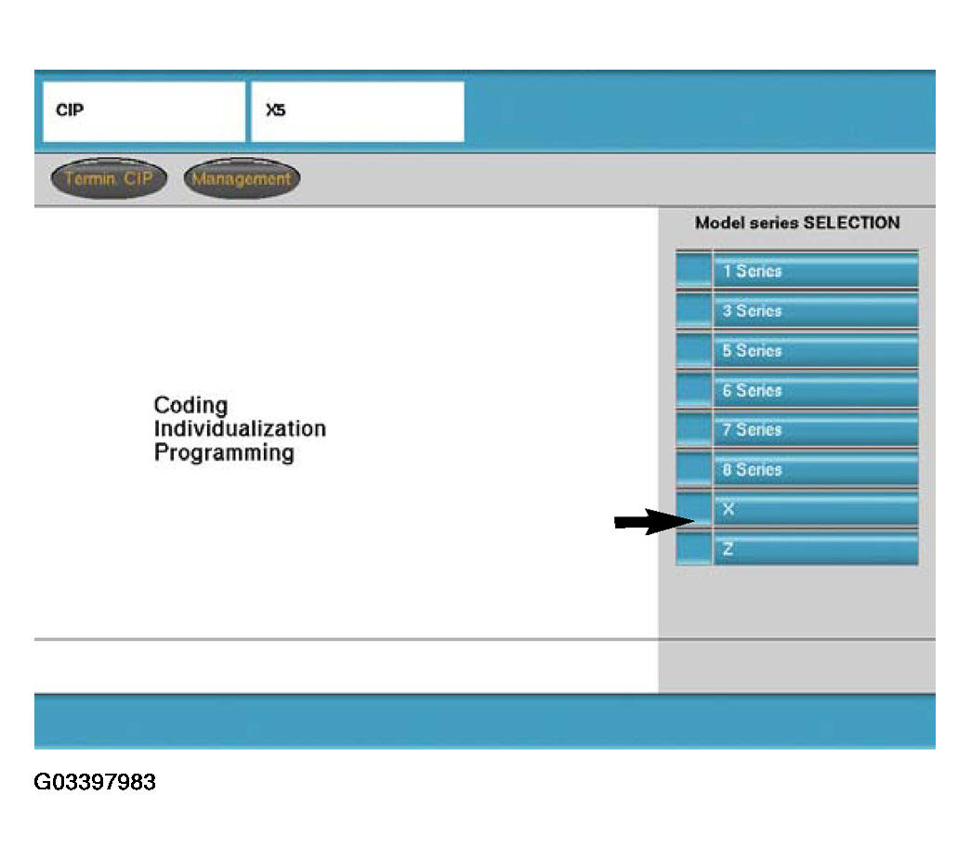This screenshot has width=971, height=860.
Task: Tick the small box left of 8 Series
Action: [x=693, y=470]
